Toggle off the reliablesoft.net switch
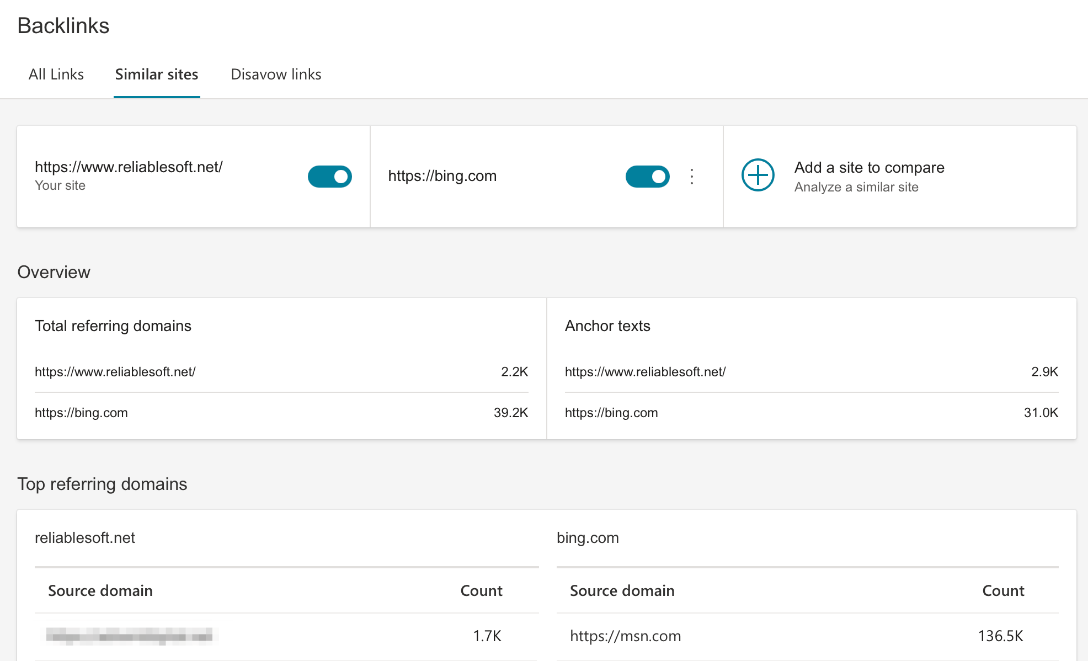This screenshot has height=661, width=1088. [330, 175]
